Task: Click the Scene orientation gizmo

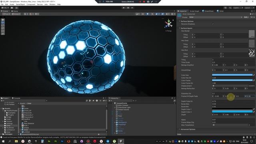Action: [x=169, y=24]
